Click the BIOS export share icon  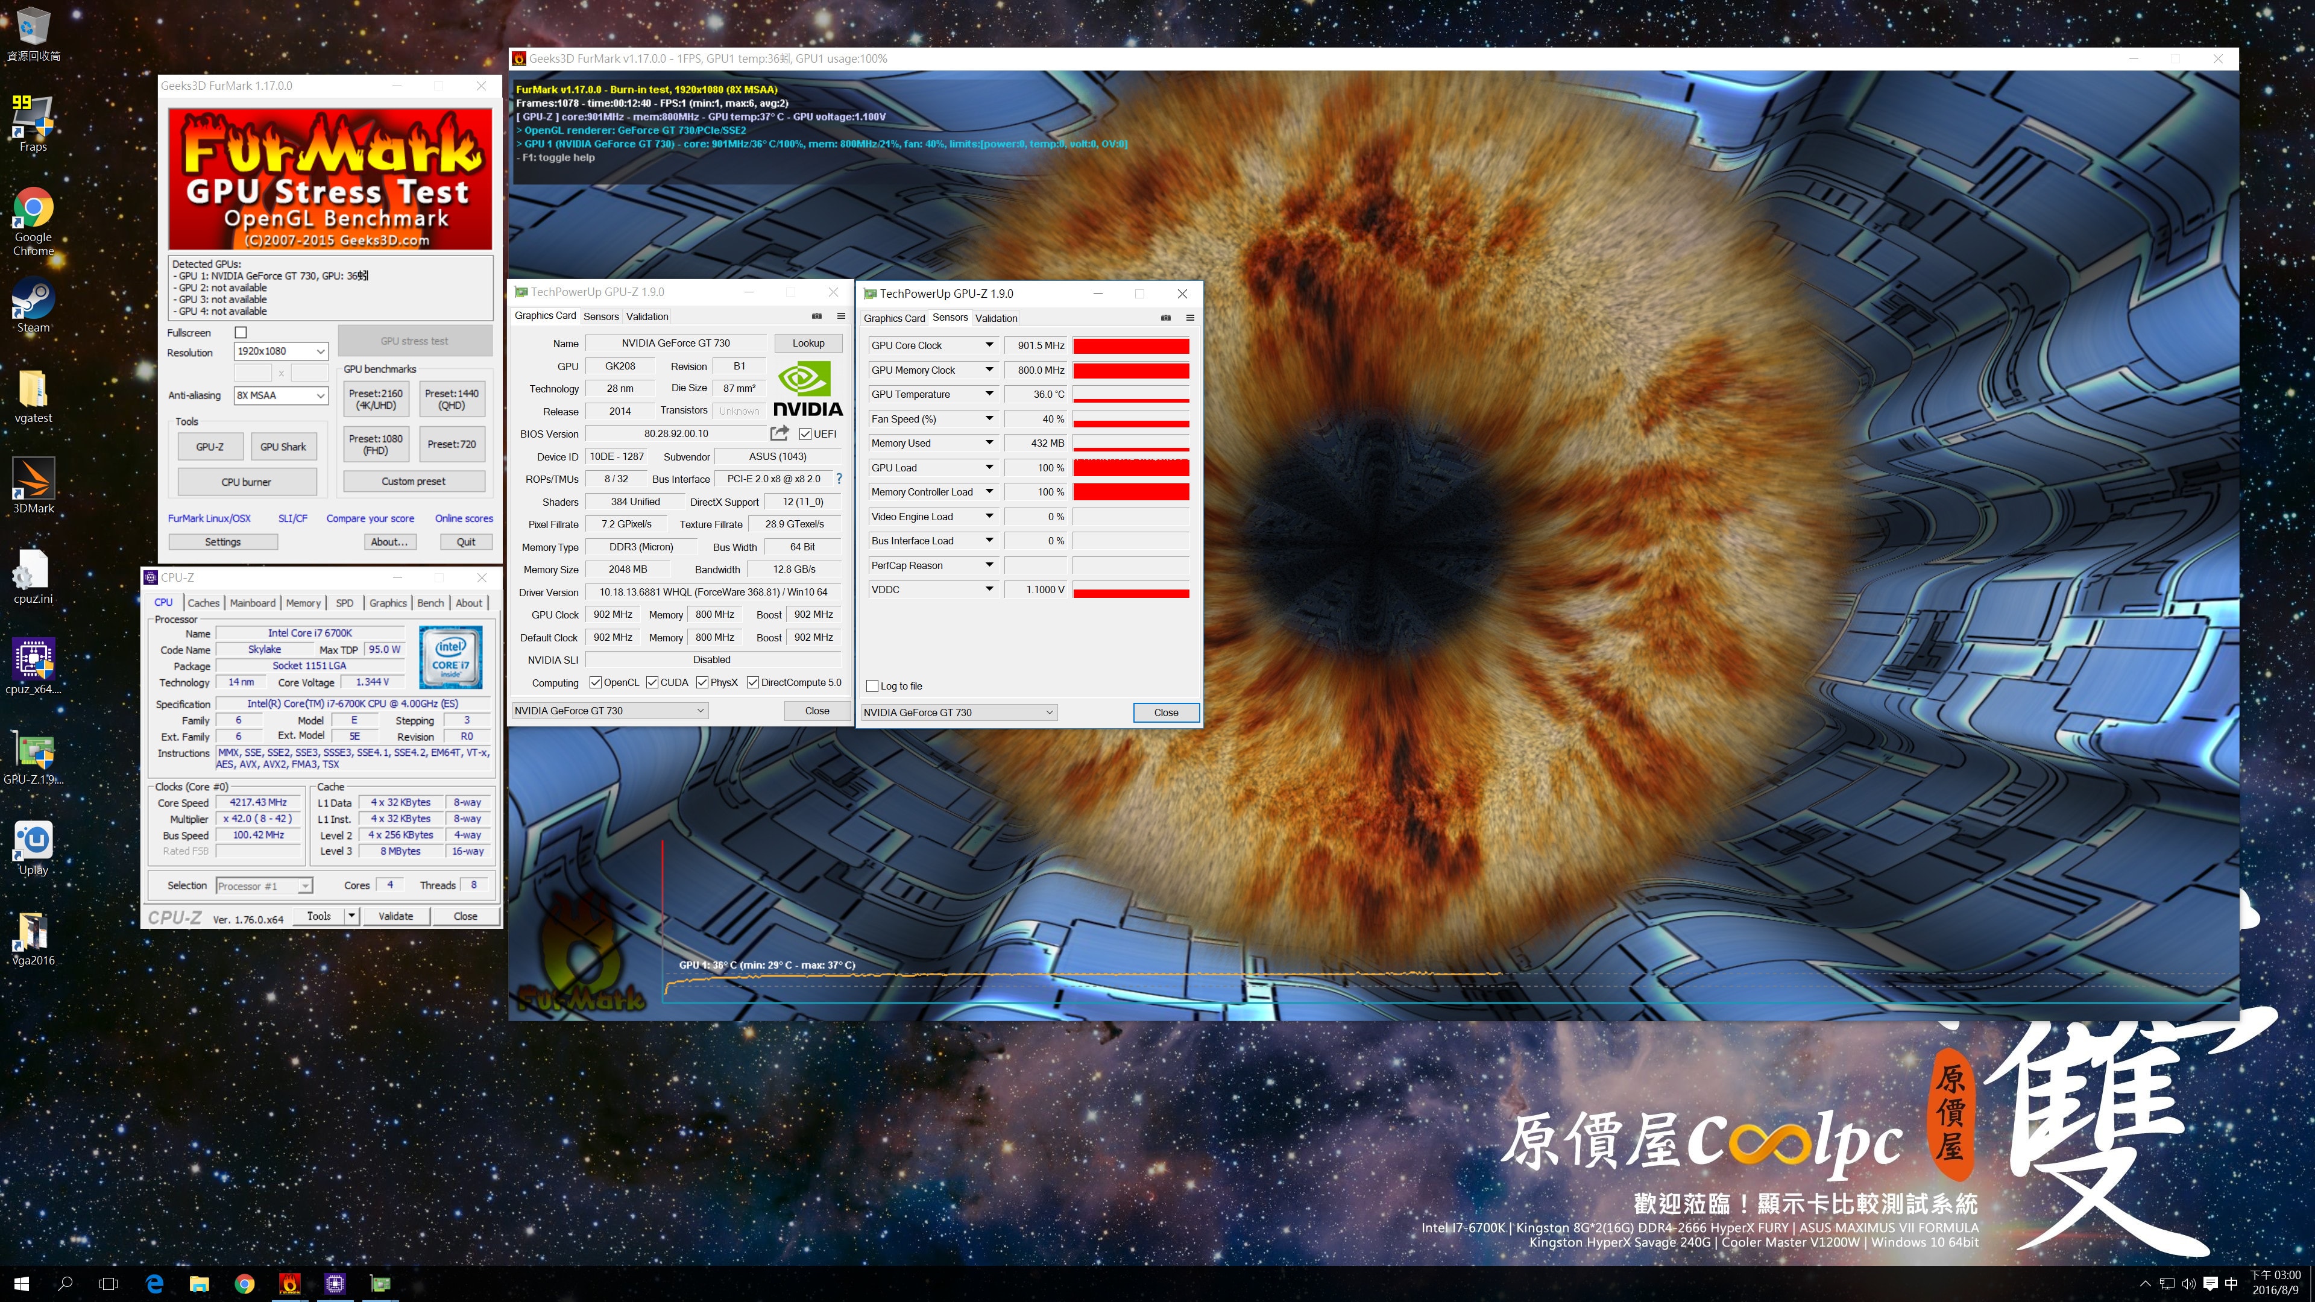point(779,433)
